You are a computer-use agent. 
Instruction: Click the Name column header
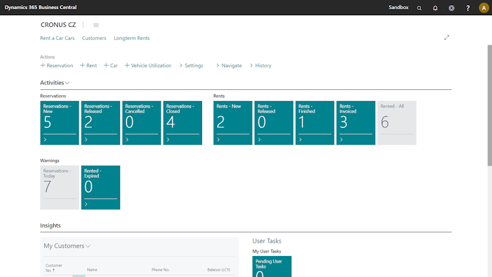point(92,270)
